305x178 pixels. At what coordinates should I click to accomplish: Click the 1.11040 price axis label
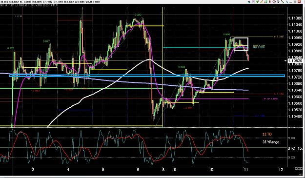click(x=295, y=25)
